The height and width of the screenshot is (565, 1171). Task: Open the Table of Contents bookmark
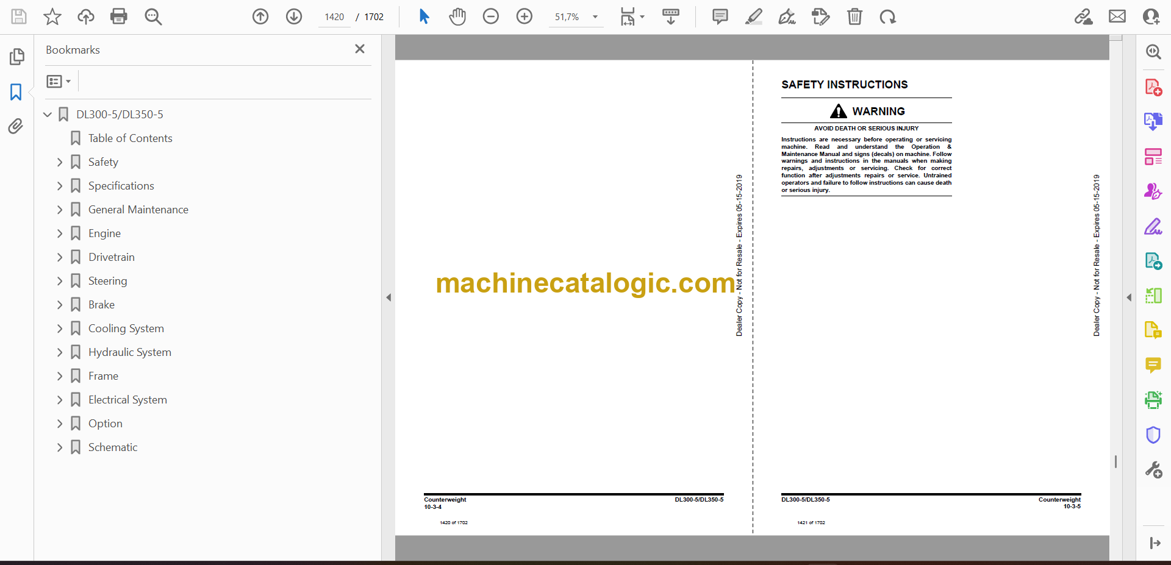(130, 138)
